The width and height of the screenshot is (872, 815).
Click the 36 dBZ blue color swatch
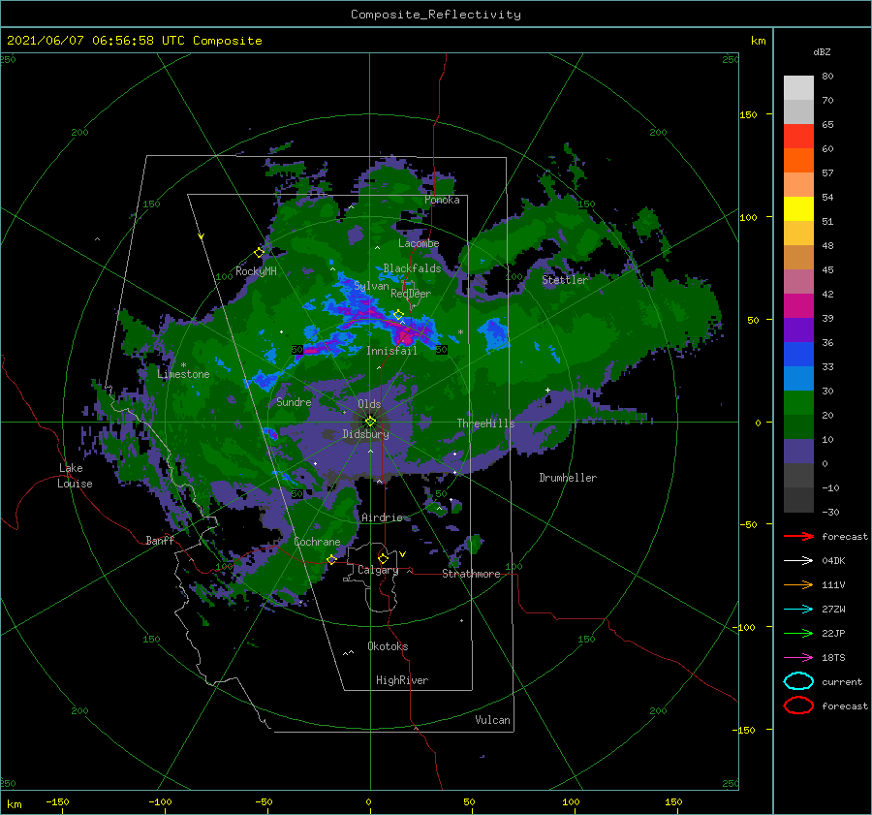[x=798, y=355]
